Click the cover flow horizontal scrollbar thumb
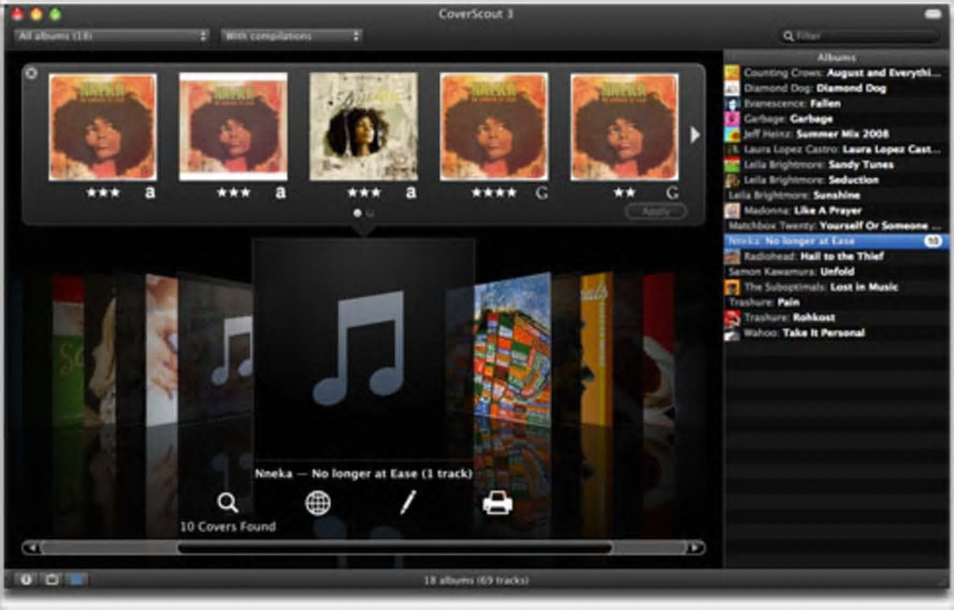The image size is (954, 610). 395,548
